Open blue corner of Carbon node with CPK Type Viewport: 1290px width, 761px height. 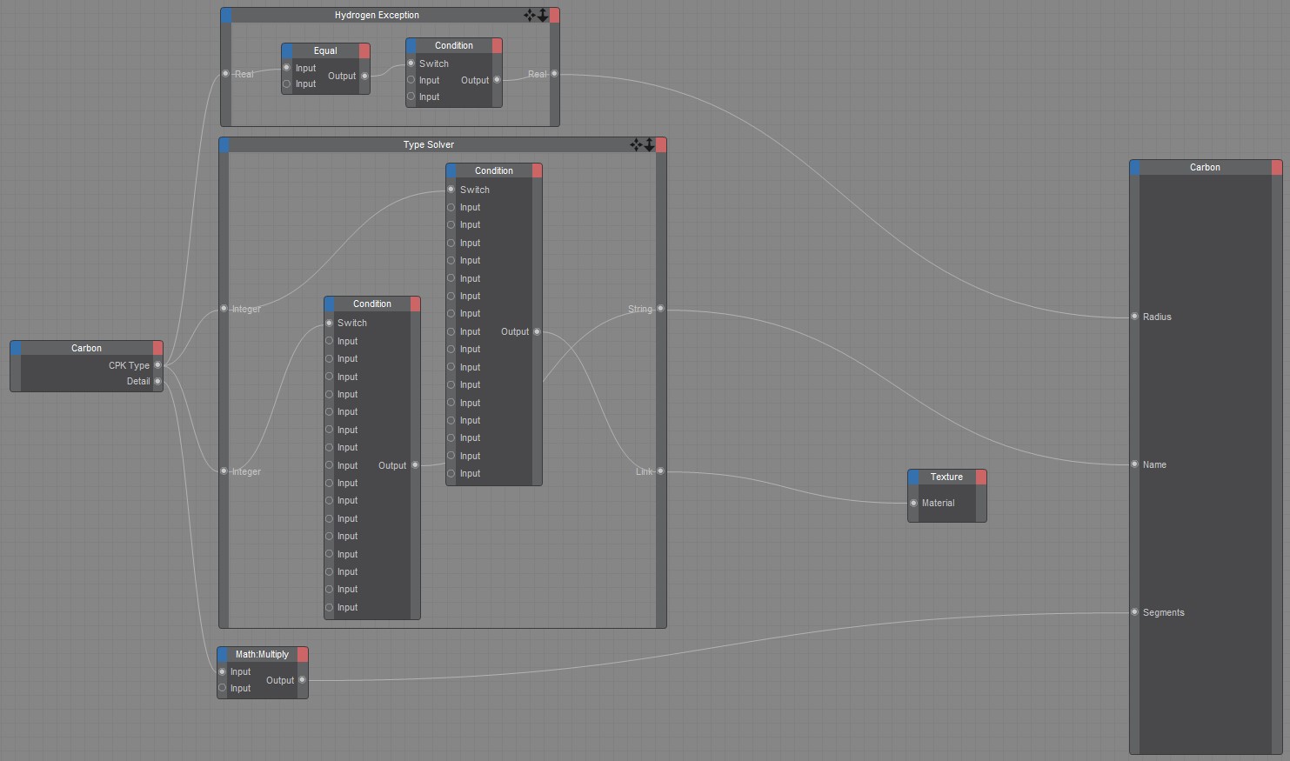pos(16,348)
